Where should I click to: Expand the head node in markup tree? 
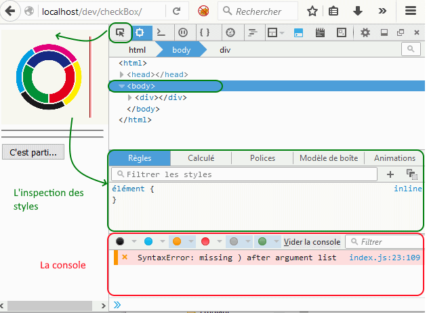(122, 74)
